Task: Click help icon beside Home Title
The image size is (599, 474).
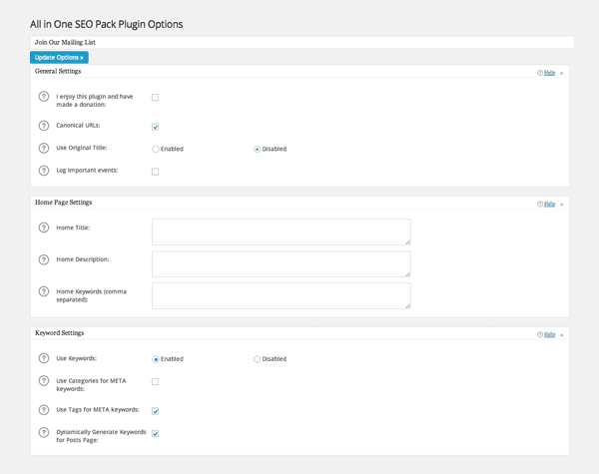Action: [44, 228]
